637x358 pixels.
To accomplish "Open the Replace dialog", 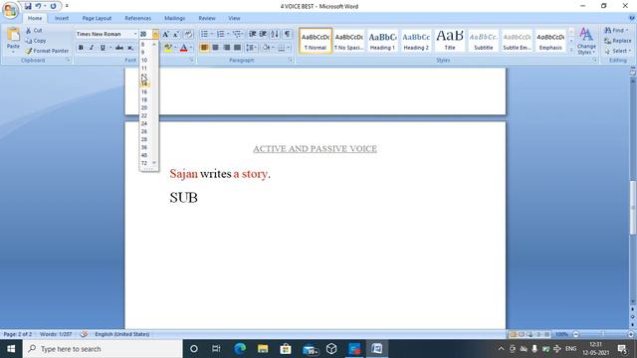I will 617,41.
